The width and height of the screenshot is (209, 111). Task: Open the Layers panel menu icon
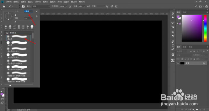[207, 47]
